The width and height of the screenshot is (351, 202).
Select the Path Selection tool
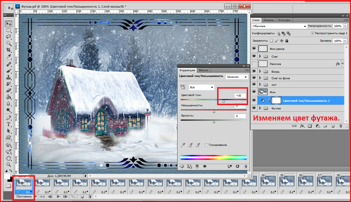(9, 131)
